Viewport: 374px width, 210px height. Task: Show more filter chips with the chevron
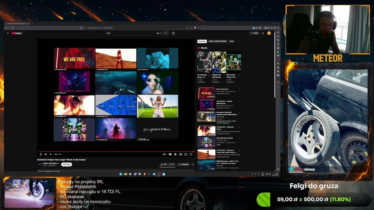(x=238, y=41)
